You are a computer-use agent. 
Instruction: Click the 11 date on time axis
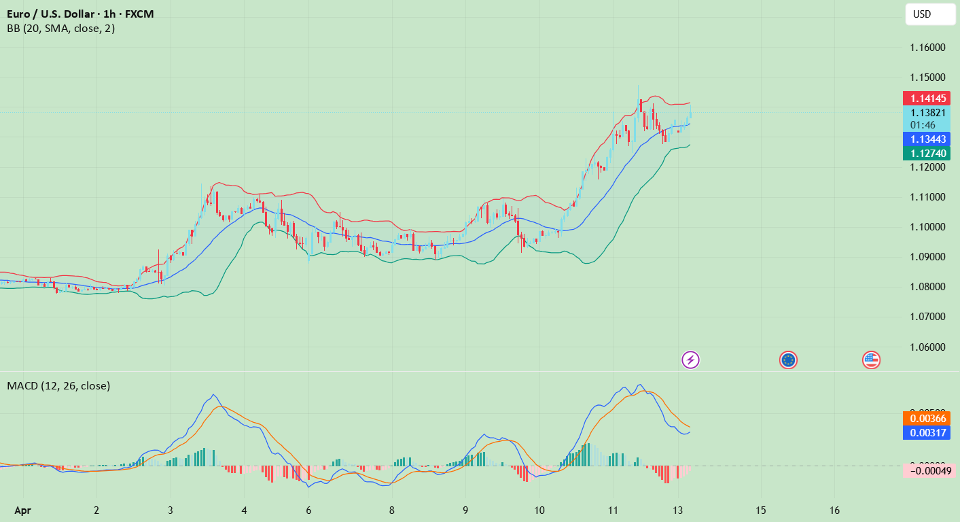[x=612, y=510]
